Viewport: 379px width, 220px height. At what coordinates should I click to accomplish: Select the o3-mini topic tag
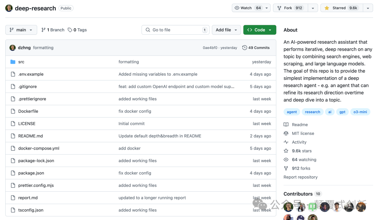(x=360, y=112)
